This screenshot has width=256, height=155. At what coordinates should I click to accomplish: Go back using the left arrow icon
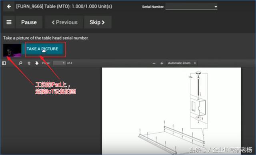[9, 6]
